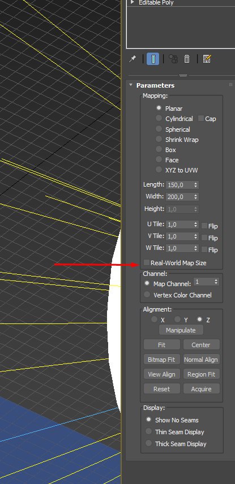This screenshot has width=235, height=484.
Task: Click the Normal Align button
Action: 201,360
